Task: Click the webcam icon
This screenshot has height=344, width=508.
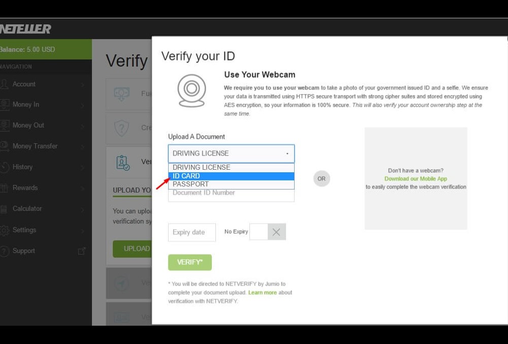Action: coord(192,90)
